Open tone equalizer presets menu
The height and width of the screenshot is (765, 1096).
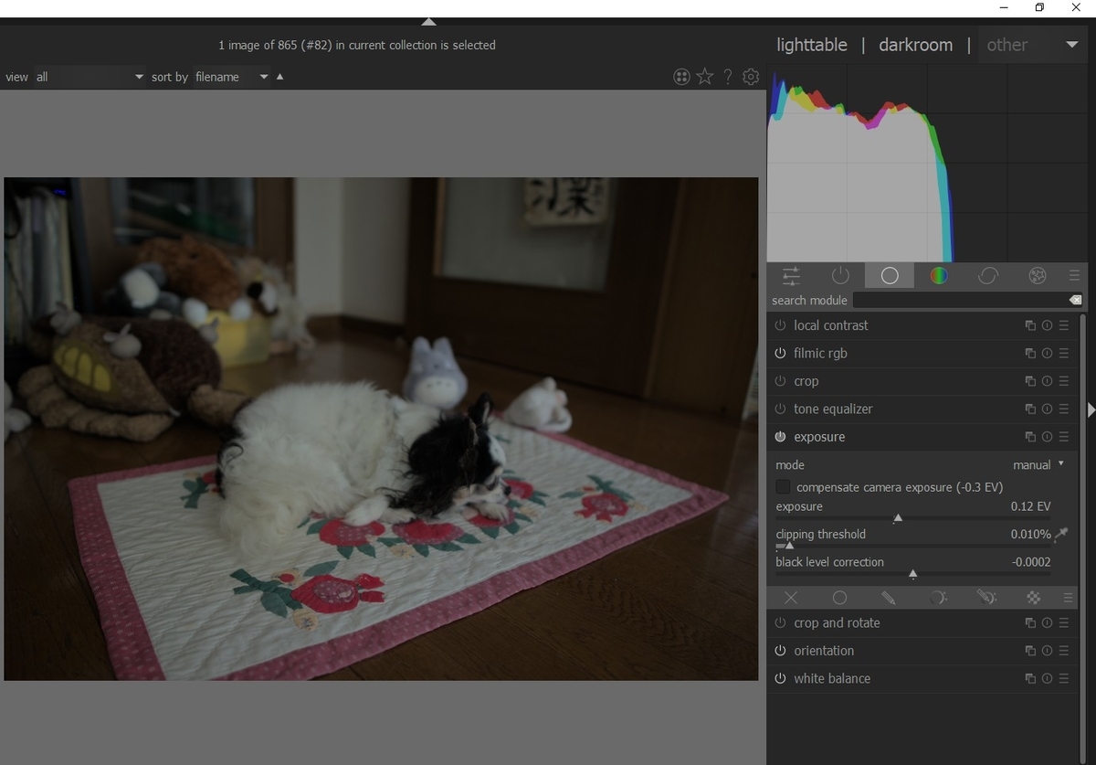point(1064,409)
